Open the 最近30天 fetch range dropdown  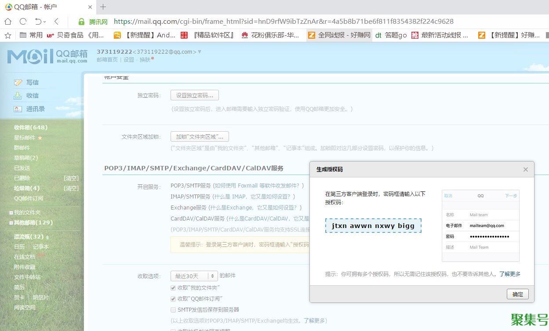(x=194, y=276)
